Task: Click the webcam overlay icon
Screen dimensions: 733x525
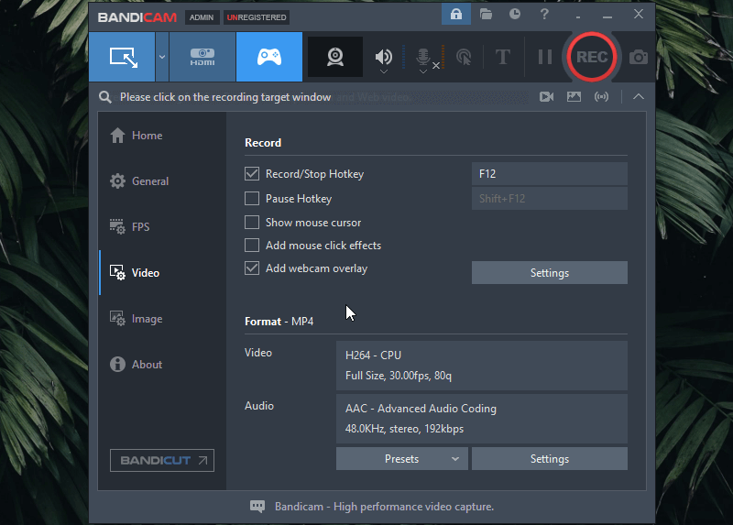Action: click(335, 57)
